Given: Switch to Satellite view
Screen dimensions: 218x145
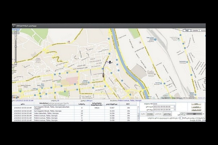Looking at the screenshot, I should pyautogui.click(x=195, y=31).
